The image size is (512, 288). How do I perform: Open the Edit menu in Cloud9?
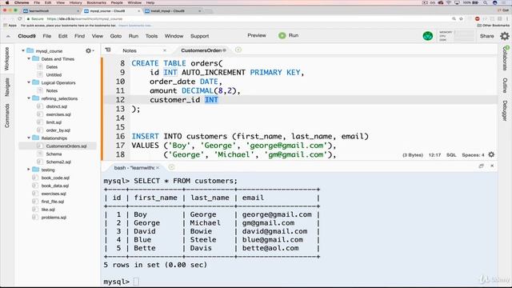[62, 36]
